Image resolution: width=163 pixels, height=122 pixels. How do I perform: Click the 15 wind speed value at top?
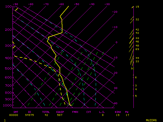[137, 7]
